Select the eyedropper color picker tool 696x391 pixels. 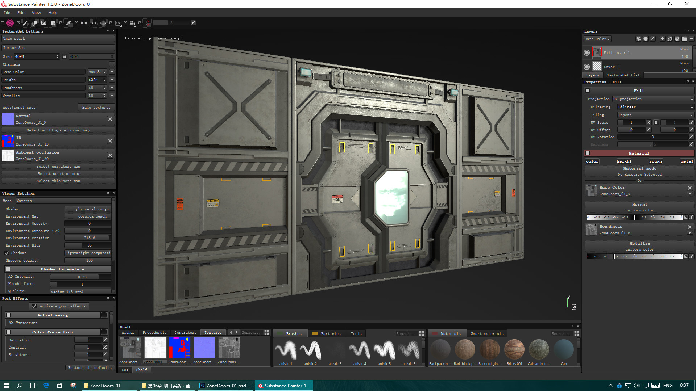coord(68,23)
